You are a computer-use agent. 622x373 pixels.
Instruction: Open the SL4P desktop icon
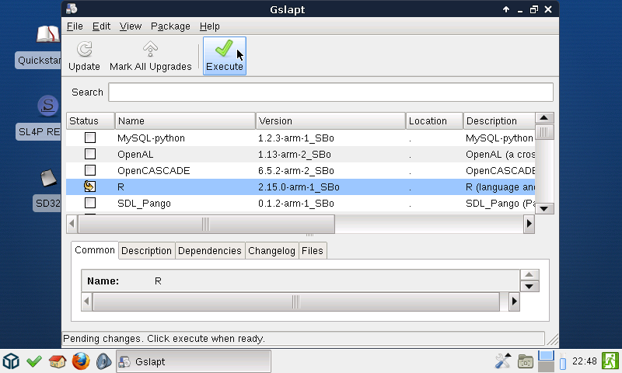point(48,106)
